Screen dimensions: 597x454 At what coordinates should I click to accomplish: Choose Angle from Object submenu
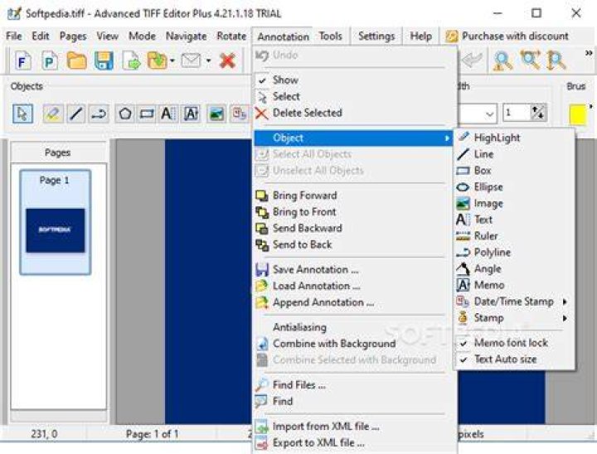point(514,268)
